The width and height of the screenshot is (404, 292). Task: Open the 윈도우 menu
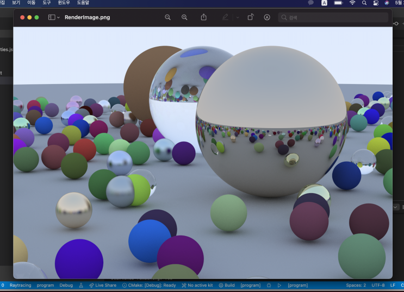coord(64,3)
